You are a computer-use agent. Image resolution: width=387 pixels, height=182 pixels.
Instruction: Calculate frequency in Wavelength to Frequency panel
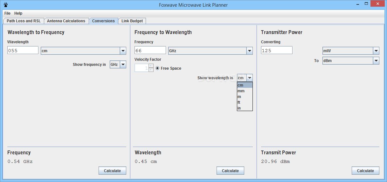(x=112, y=171)
